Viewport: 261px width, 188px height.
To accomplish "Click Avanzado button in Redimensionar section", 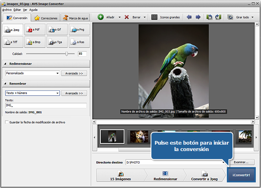I will pos(74,73).
